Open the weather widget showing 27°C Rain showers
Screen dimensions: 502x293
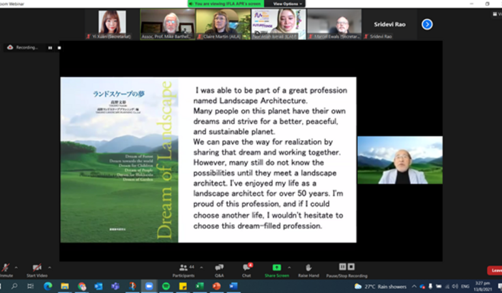pos(381,287)
